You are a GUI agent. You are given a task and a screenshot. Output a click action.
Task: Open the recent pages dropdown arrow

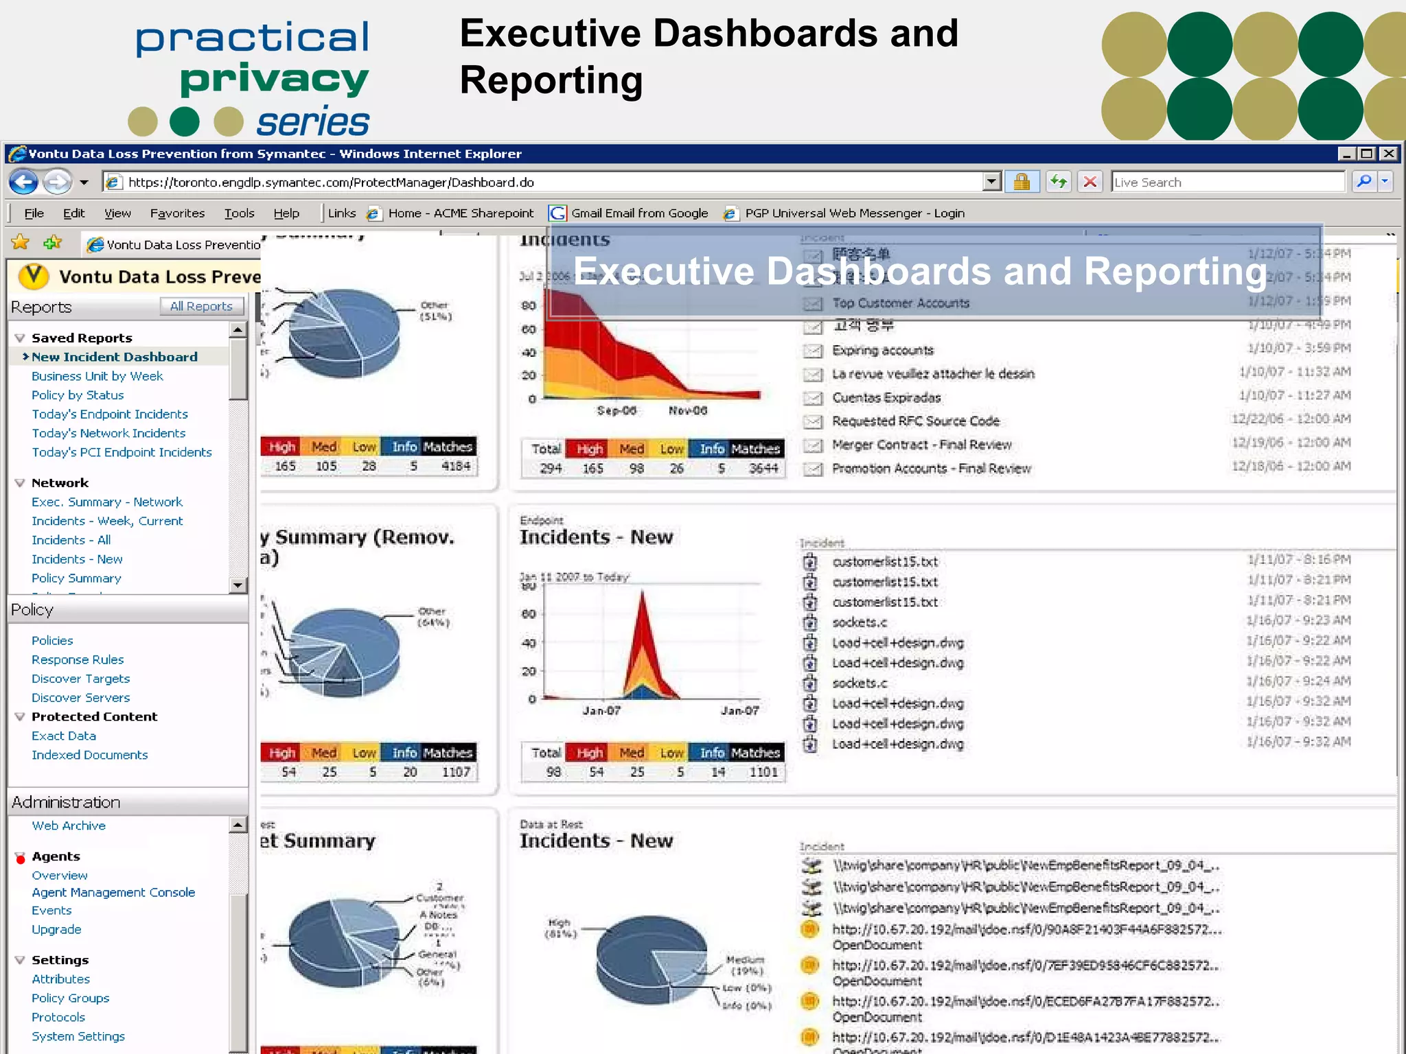(x=84, y=183)
